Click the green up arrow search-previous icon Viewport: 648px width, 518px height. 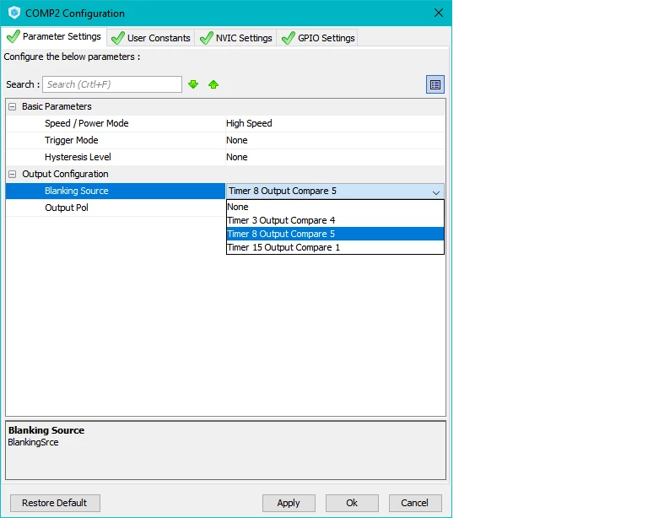click(213, 84)
